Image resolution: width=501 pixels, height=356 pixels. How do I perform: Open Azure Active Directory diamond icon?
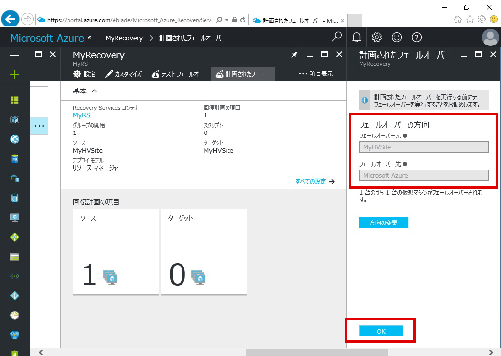coord(15,296)
